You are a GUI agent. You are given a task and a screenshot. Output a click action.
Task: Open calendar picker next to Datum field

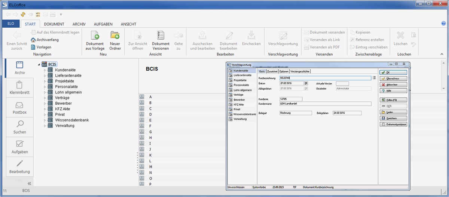point(306,83)
